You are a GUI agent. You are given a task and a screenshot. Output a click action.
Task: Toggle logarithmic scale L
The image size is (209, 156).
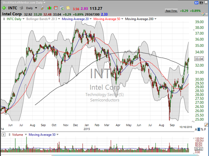tap(199, 129)
